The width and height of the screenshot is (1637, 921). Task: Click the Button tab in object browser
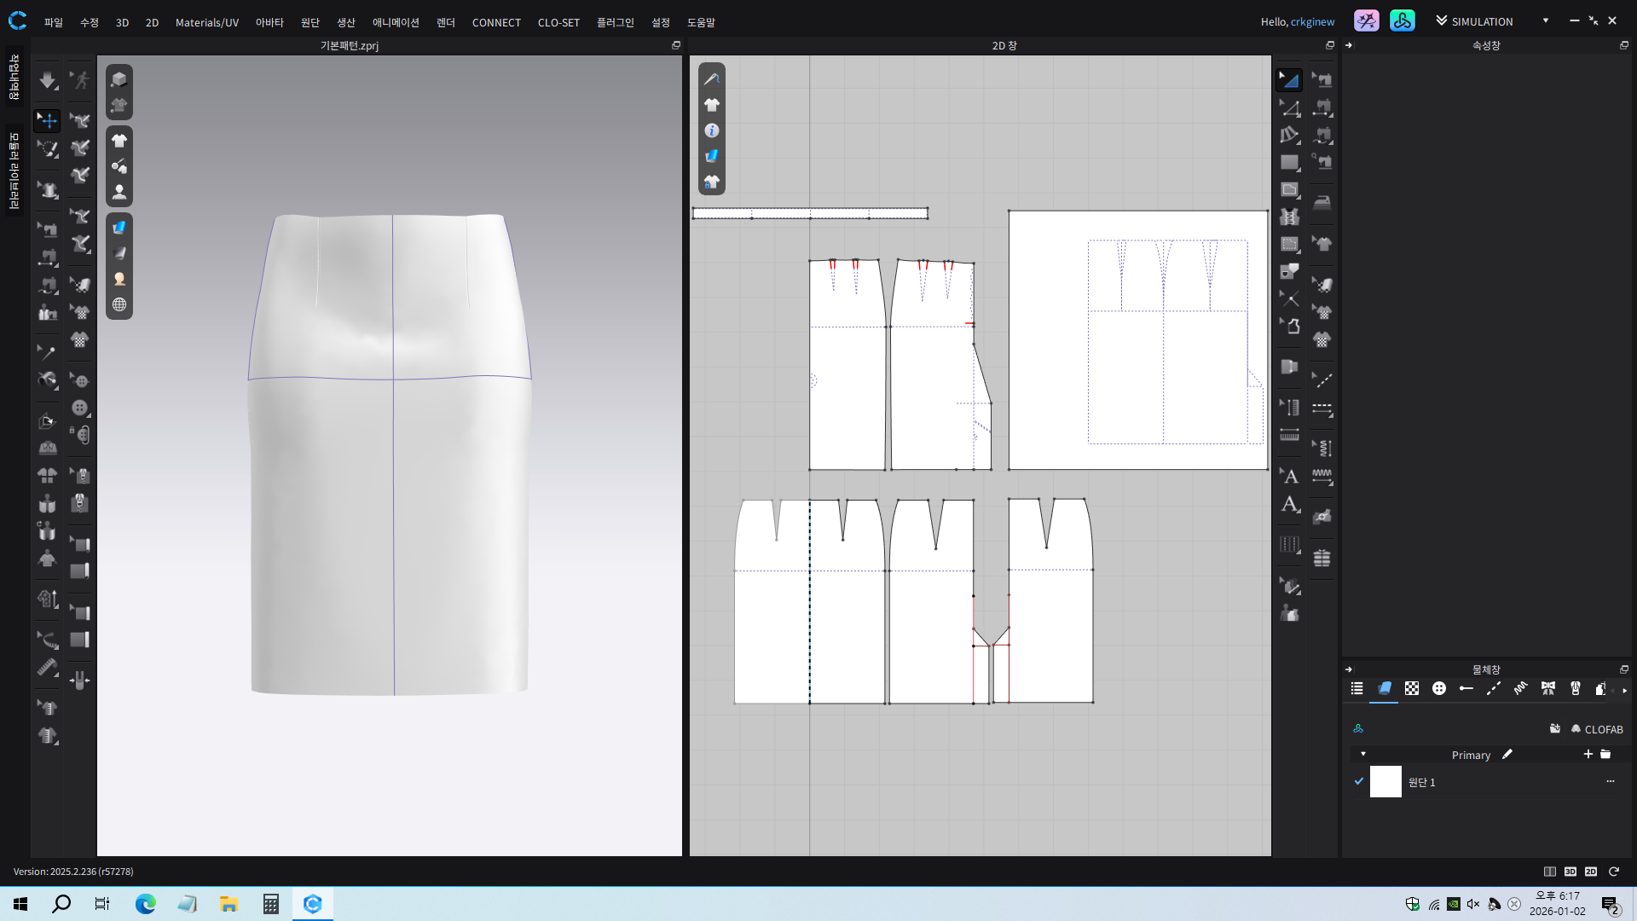[x=1439, y=689]
